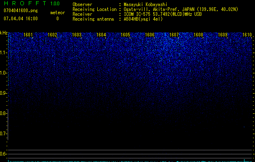Viewport: 255px width, 162px height.
Task: Click time marker 1603
Action: [77, 34]
